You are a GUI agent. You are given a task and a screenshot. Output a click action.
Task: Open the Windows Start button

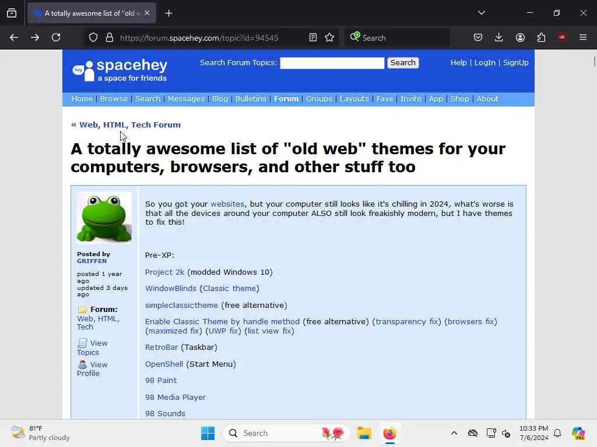pyautogui.click(x=208, y=433)
